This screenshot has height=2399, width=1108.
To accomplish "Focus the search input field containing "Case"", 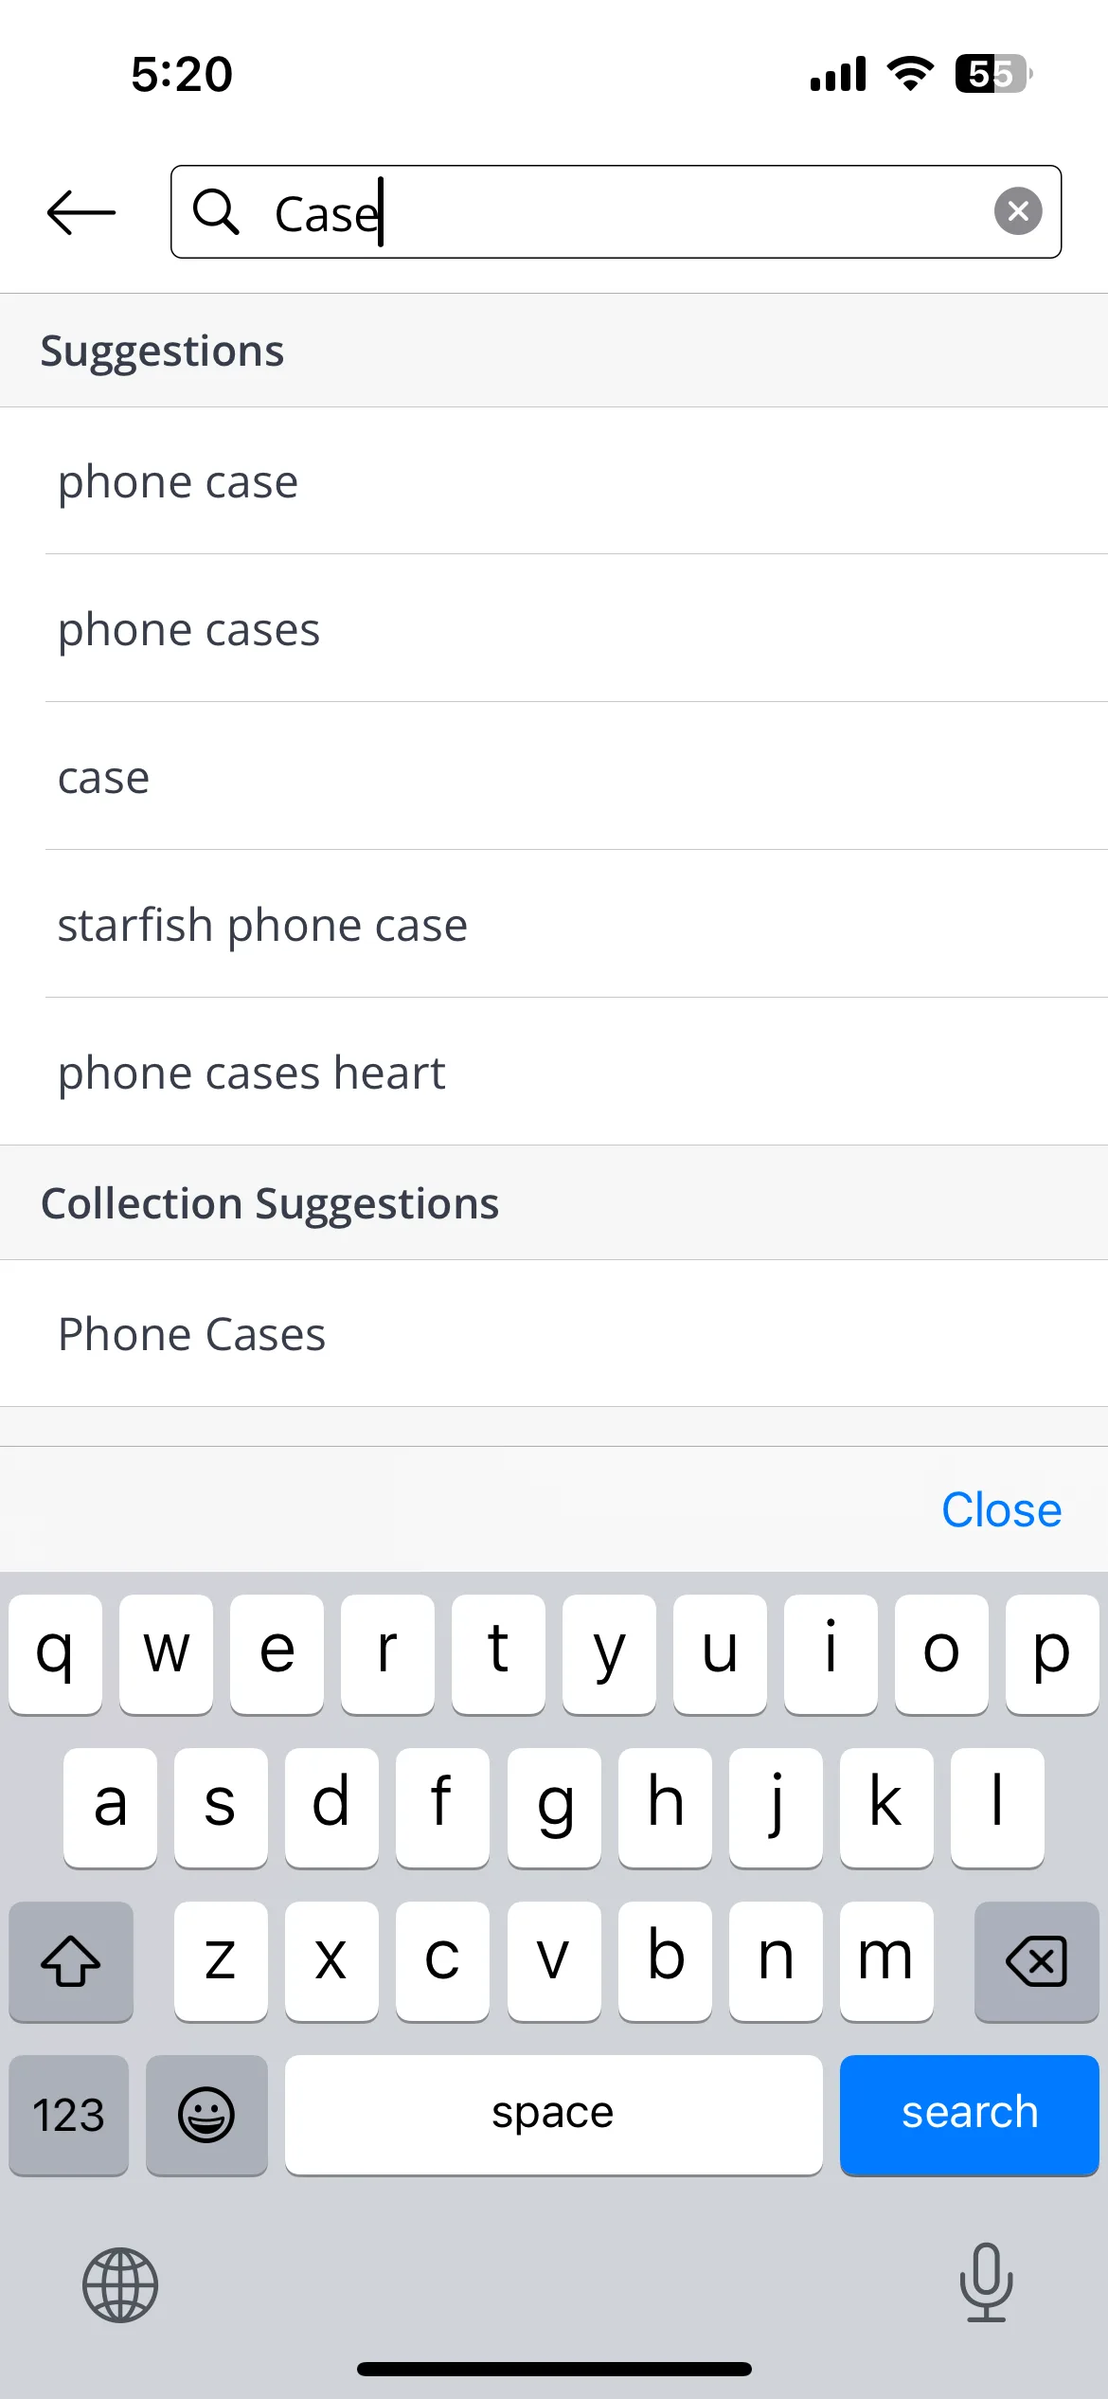I will tap(616, 211).
